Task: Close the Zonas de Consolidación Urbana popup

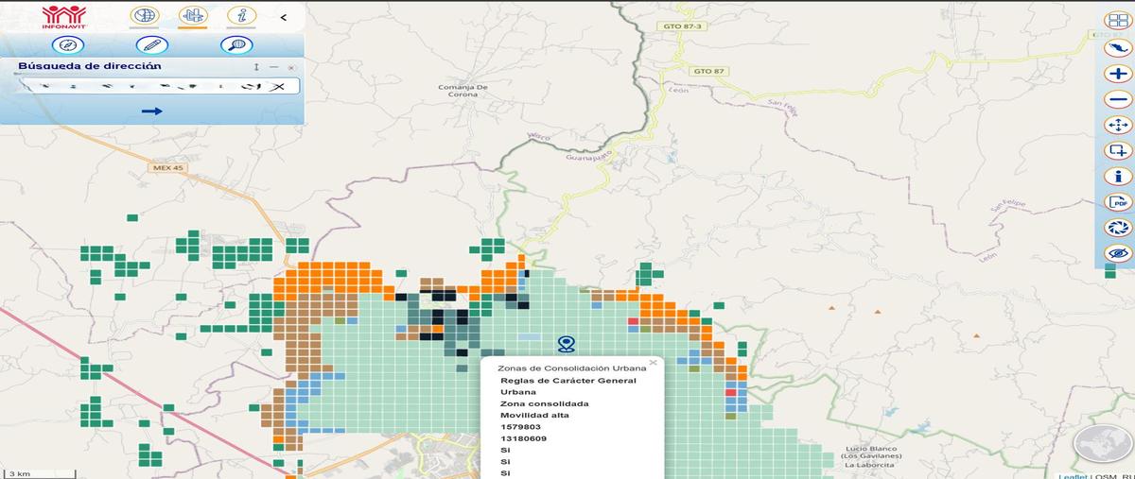Action: (x=653, y=362)
